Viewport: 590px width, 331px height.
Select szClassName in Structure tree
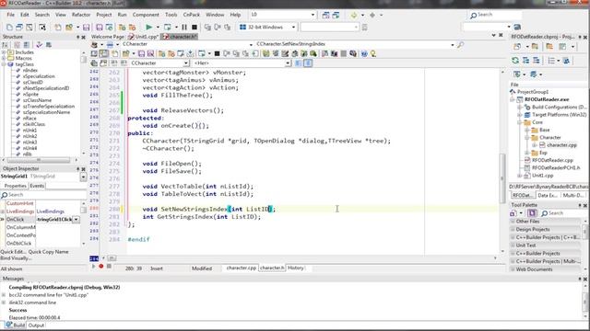[x=37, y=100]
